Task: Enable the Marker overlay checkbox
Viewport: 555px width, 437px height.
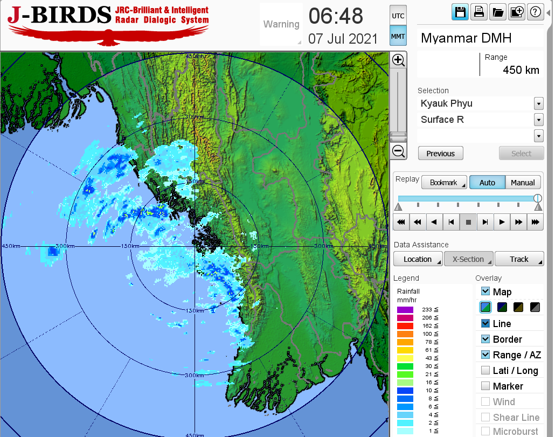Action: pyautogui.click(x=485, y=386)
